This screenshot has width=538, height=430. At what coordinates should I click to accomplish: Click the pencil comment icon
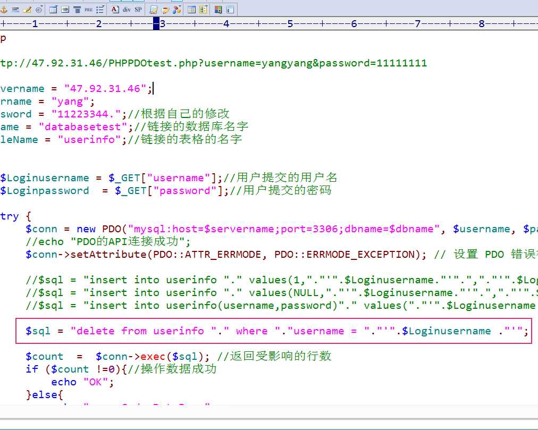click(27, 10)
